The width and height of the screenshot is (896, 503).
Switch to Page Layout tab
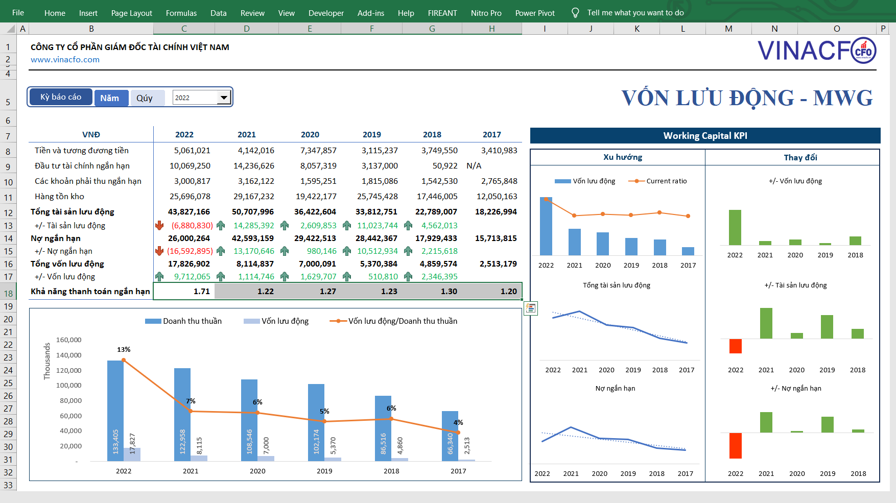pos(132,13)
